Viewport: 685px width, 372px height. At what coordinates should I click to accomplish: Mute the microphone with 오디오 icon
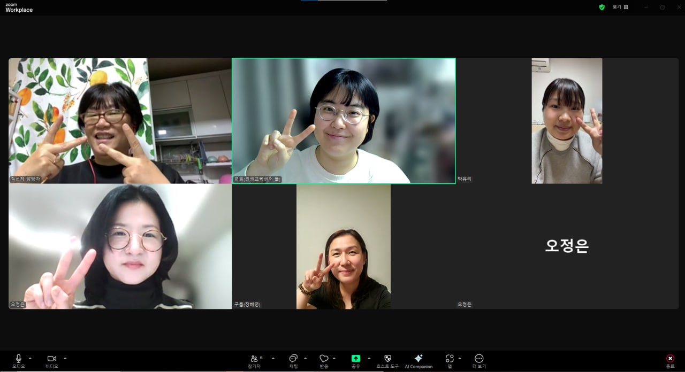tap(19, 361)
